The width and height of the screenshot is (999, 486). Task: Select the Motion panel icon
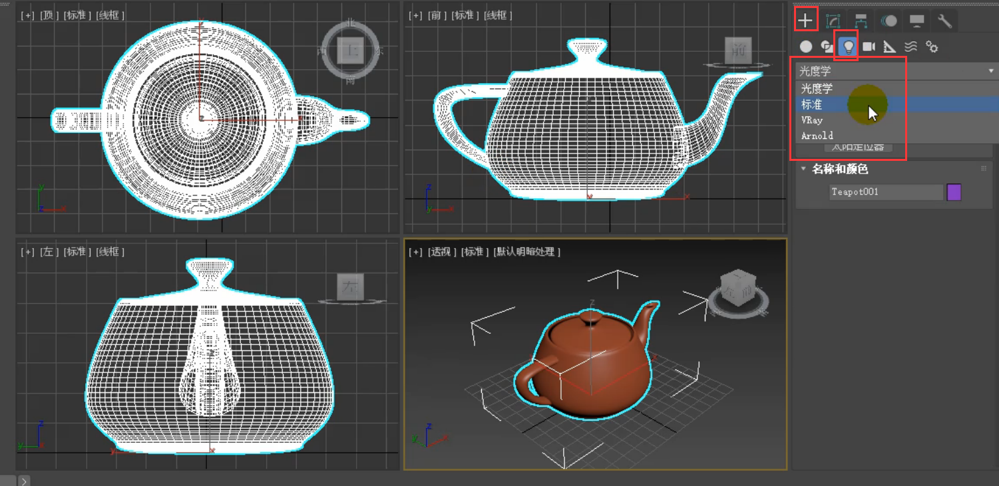click(889, 19)
